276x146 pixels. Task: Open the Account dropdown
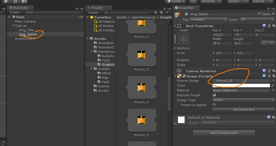tap(211, 1)
